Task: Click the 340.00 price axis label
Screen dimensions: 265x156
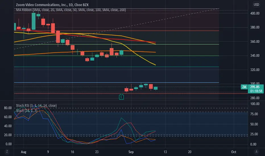Action: click(x=255, y=56)
